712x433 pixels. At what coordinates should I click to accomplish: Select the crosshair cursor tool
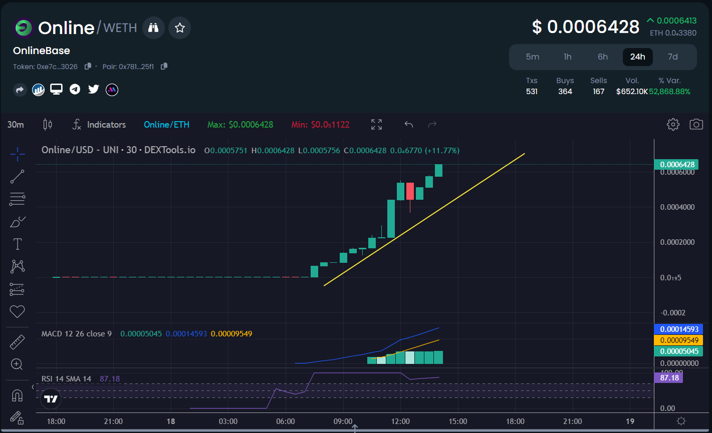pyautogui.click(x=17, y=154)
